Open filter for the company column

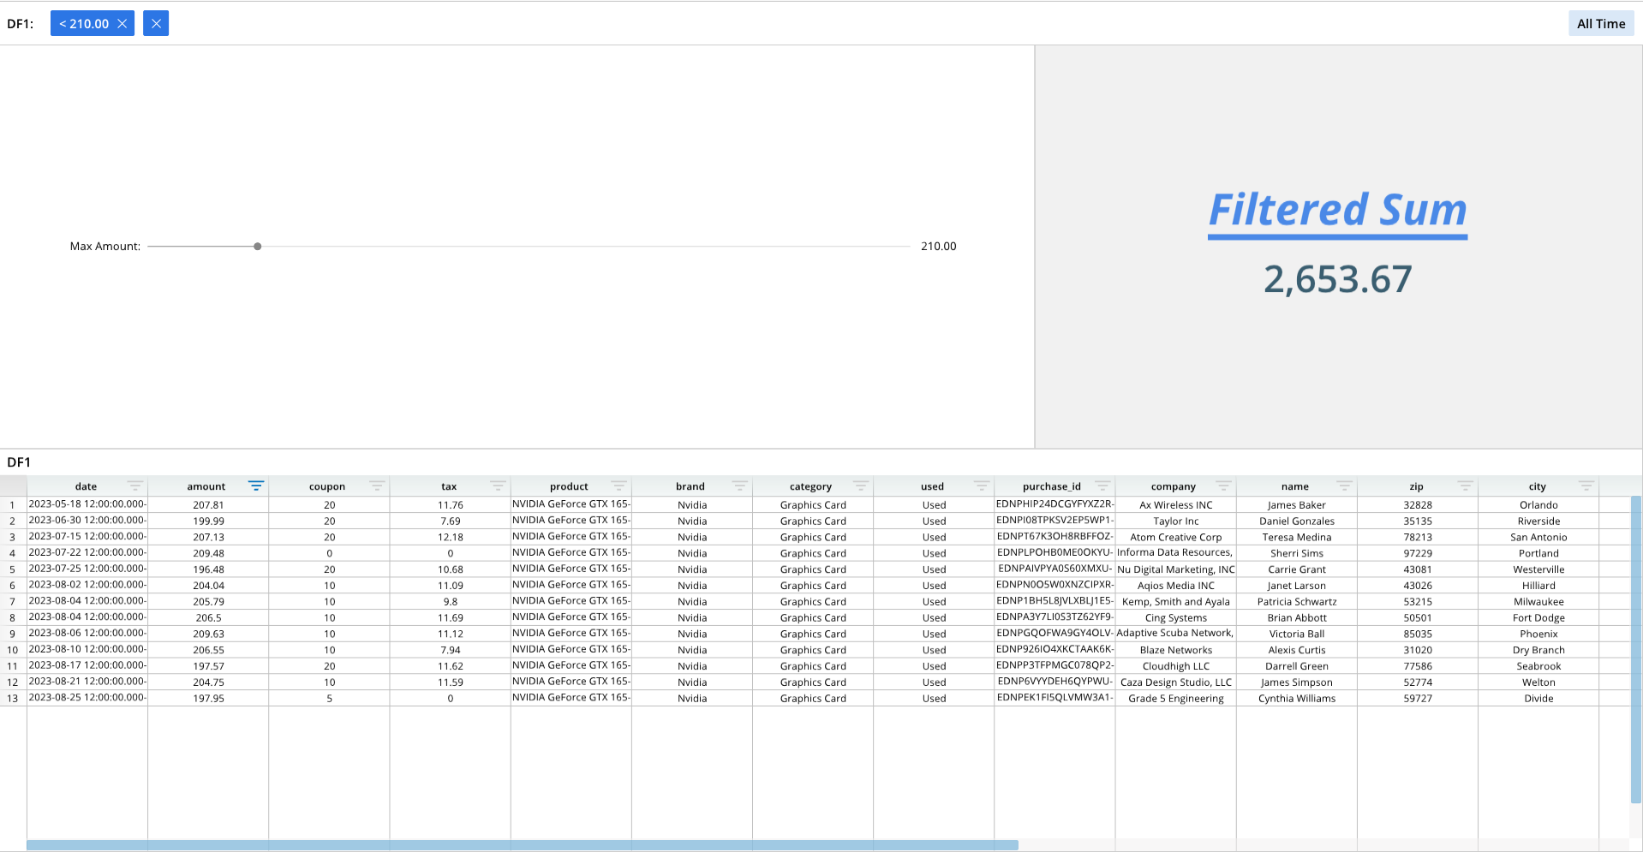[1223, 486]
